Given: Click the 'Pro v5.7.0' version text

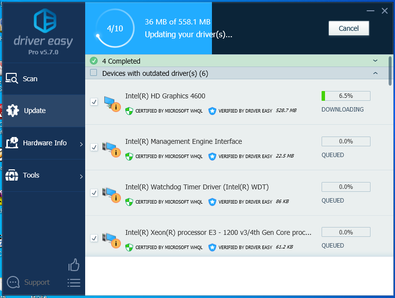Looking at the screenshot, I should coord(44,52).
